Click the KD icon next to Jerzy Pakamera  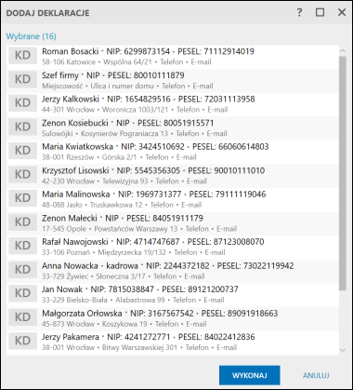coord(22,341)
